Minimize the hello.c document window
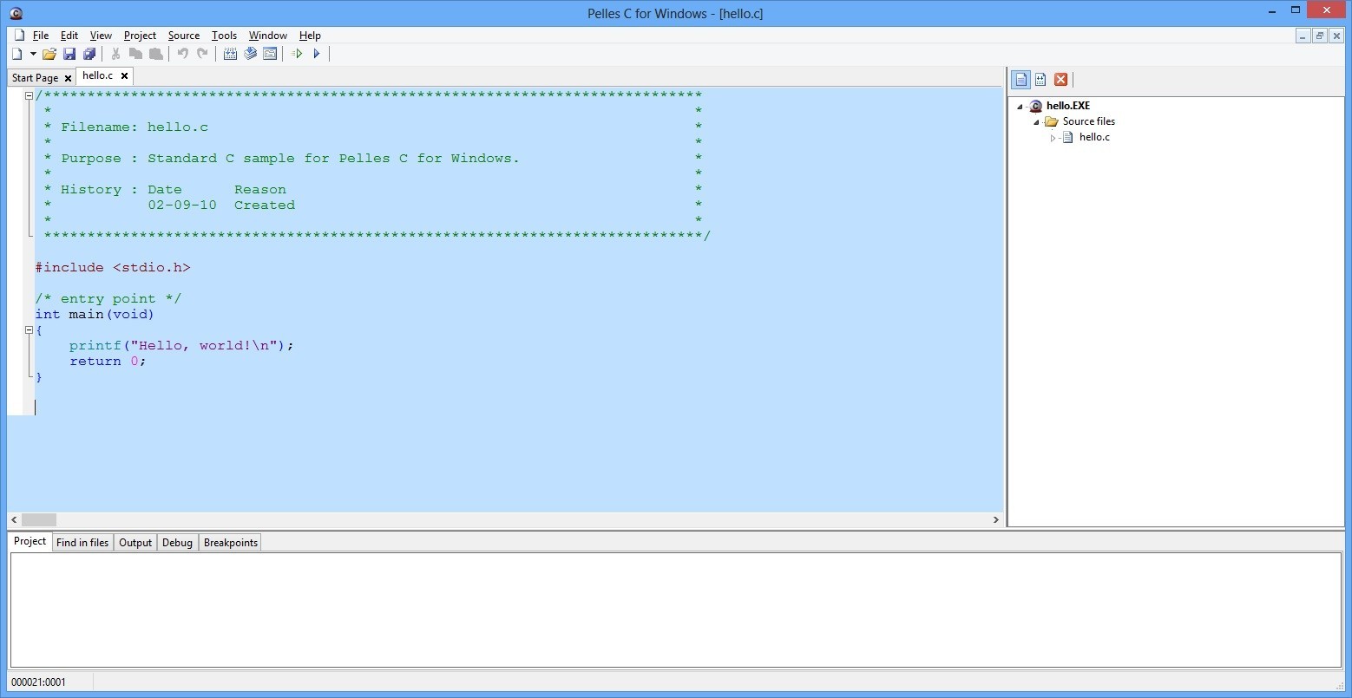The width and height of the screenshot is (1352, 698). click(x=1303, y=36)
